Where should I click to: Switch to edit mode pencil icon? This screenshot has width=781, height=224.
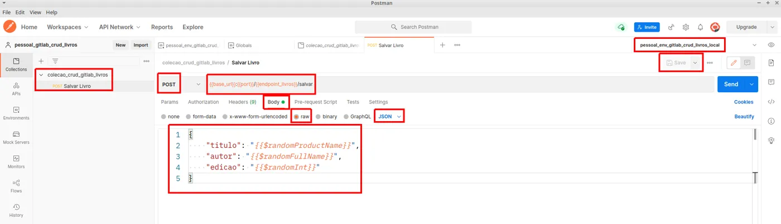[x=734, y=63]
